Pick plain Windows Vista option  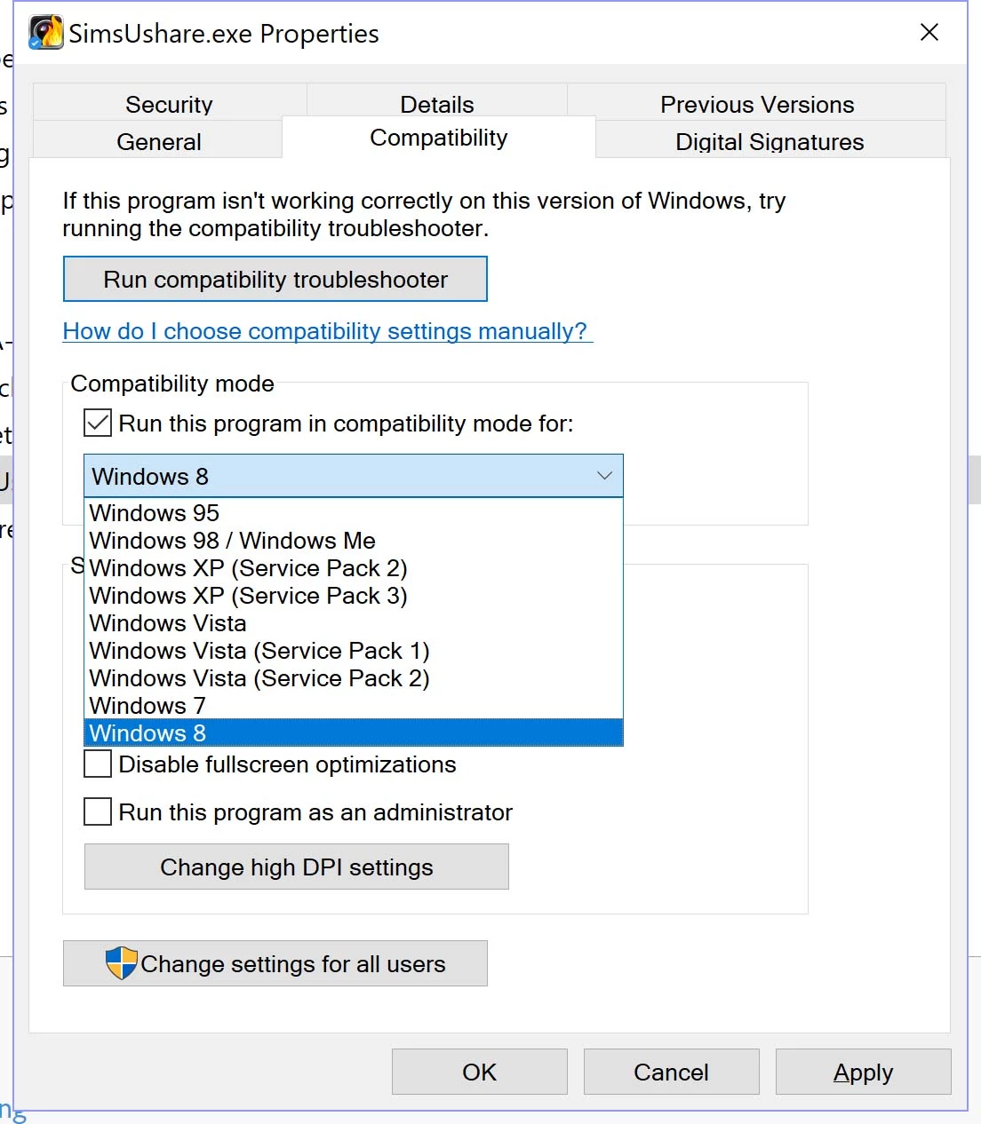(x=354, y=623)
